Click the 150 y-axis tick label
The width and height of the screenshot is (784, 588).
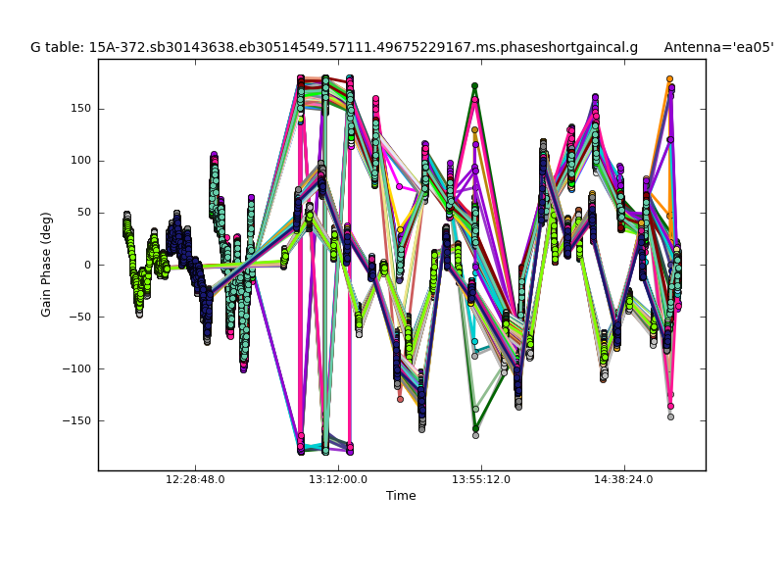click(80, 109)
